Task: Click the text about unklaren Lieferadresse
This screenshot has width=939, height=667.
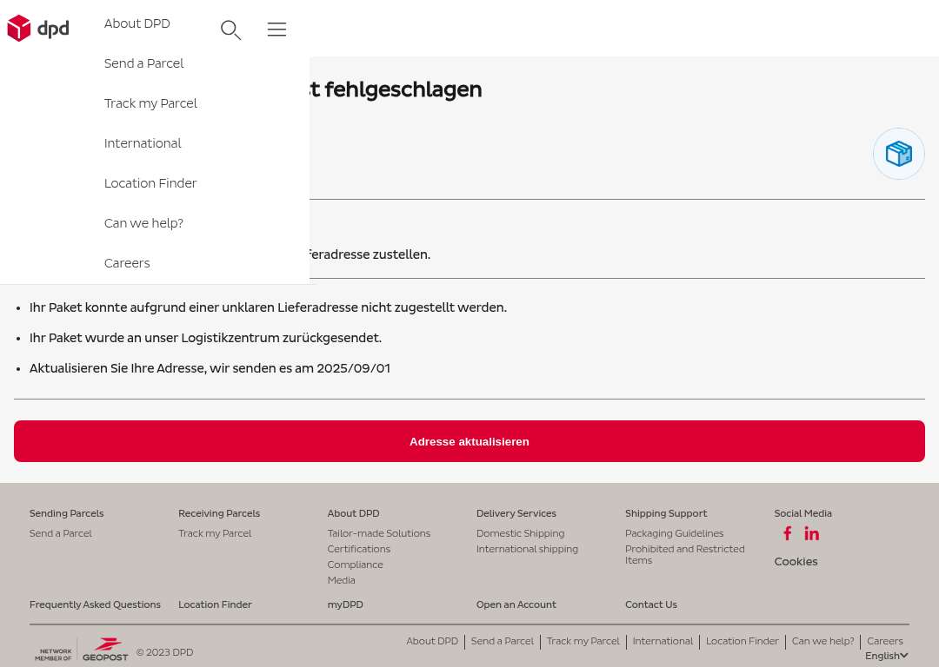Action: click(x=268, y=307)
